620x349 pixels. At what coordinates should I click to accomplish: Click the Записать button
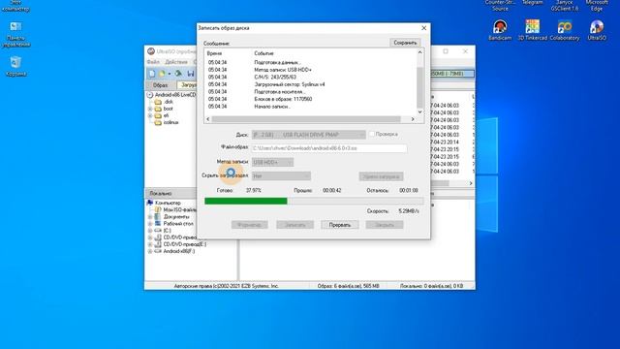click(294, 225)
